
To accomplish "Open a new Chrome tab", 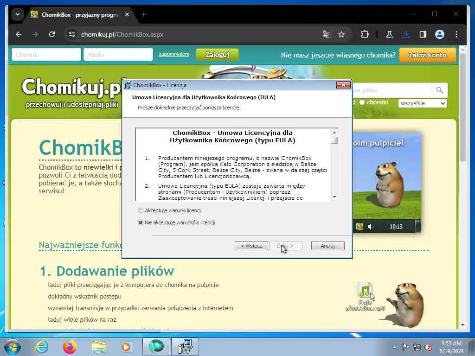I will coord(144,14).
